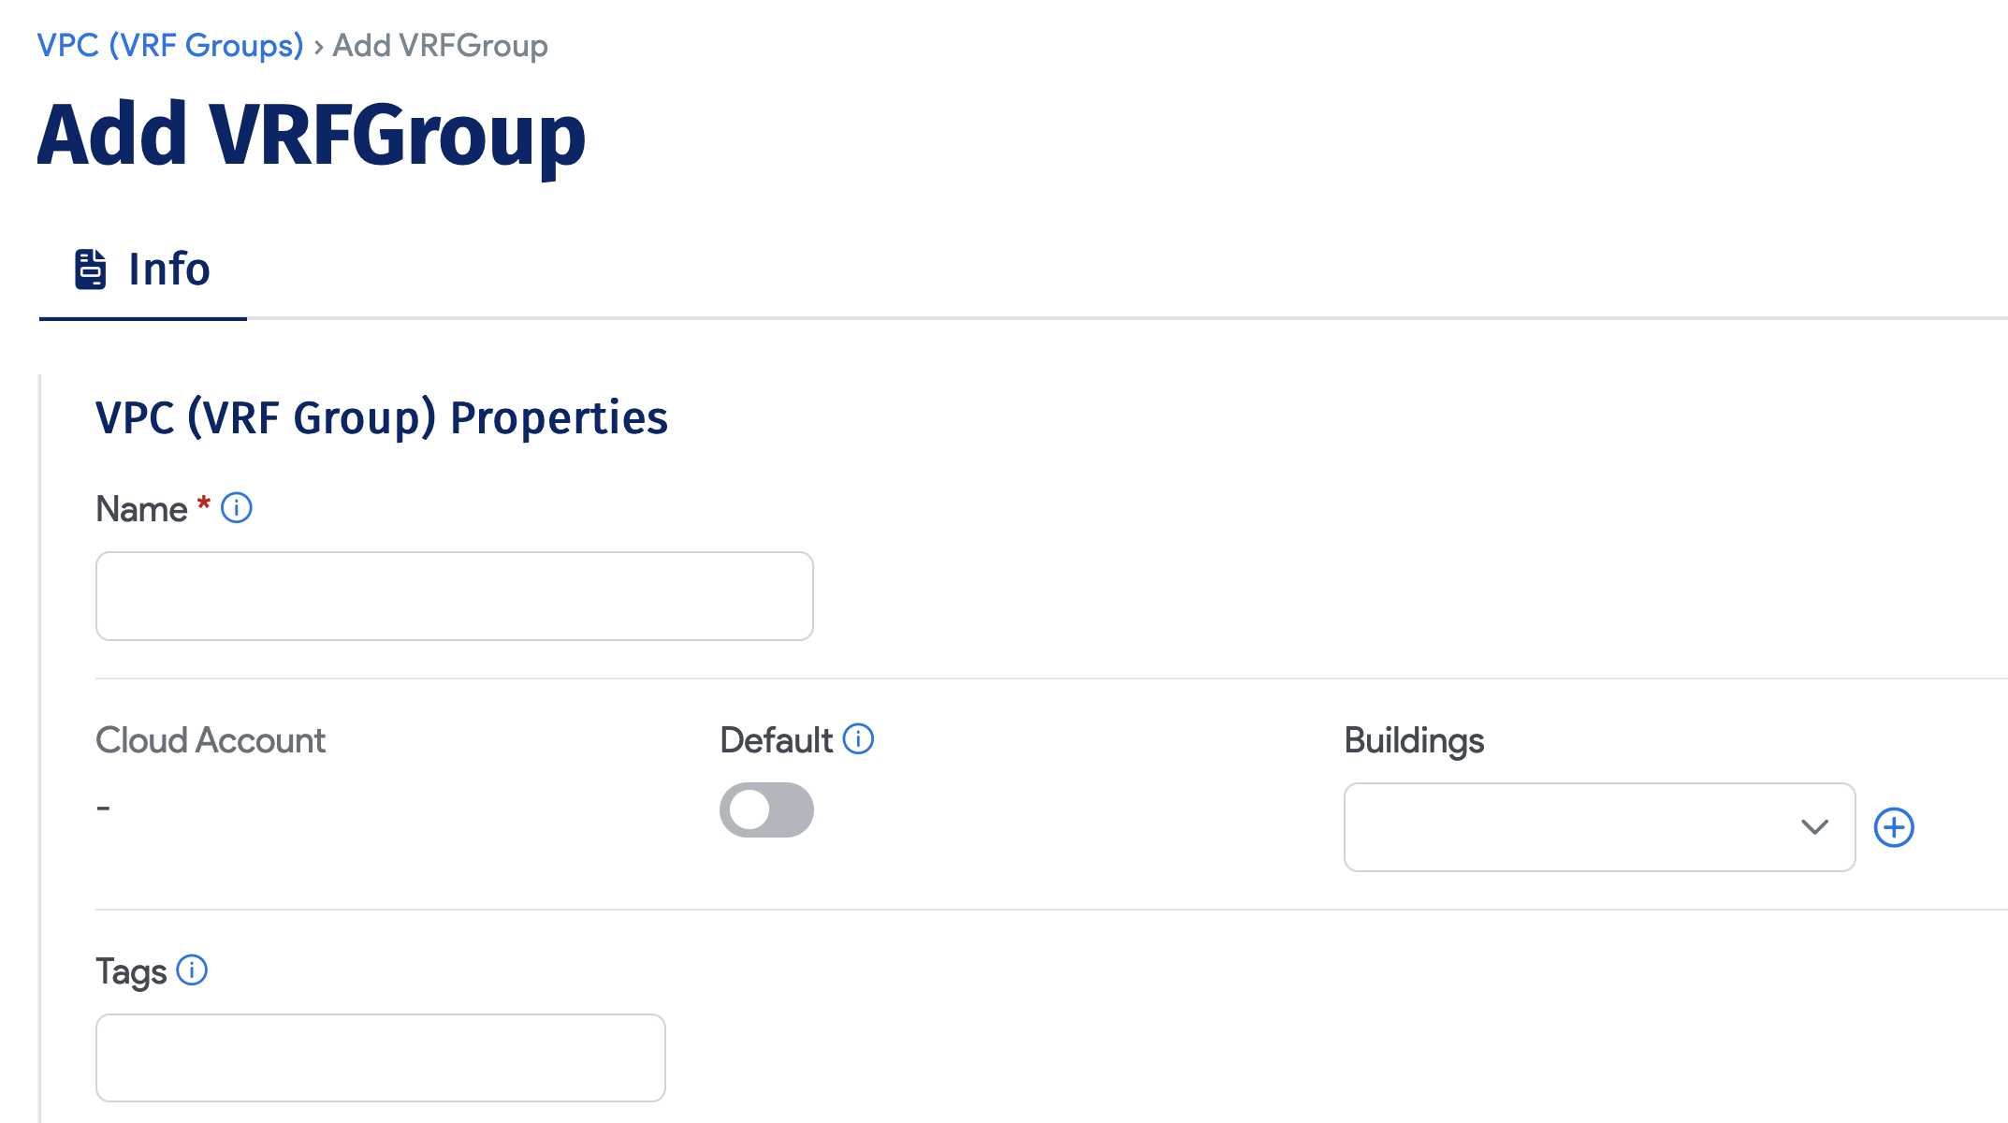Screen dimensions: 2008x1123
Task: Switch the Default slider to on position
Action: click(x=765, y=809)
